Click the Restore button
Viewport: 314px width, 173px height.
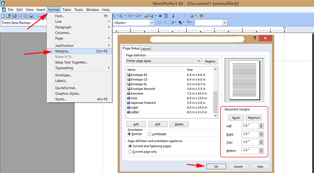coord(210,61)
